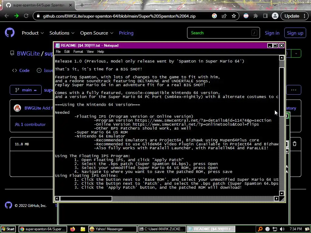Click the 'Needed' line in Notepad
Screen dimensions: 311x233
62,113
